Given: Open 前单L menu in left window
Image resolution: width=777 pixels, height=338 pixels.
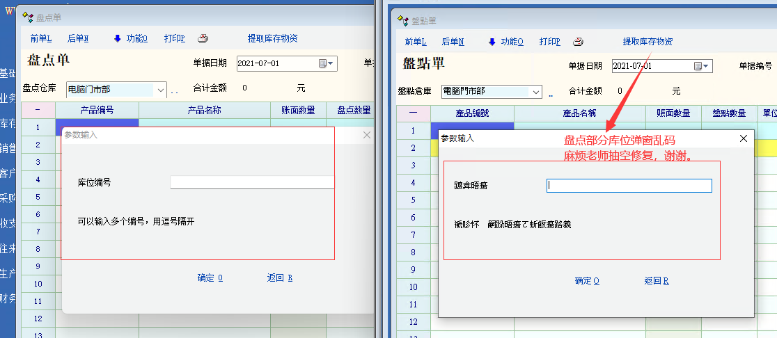Looking at the screenshot, I should click(41, 39).
